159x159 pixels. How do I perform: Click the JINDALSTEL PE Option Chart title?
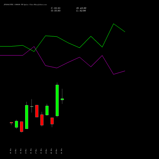pyautogui.click(x=25, y=5)
